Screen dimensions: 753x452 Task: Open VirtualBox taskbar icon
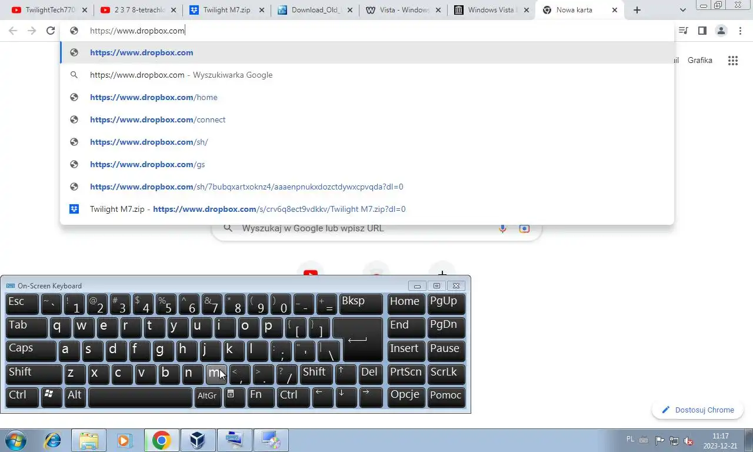pos(197,440)
